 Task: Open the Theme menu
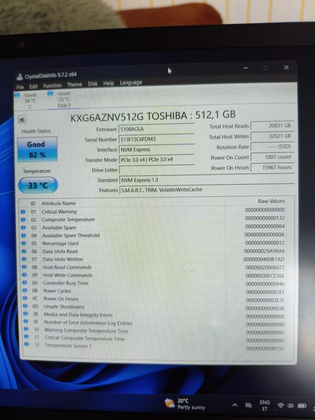[x=74, y=85]
